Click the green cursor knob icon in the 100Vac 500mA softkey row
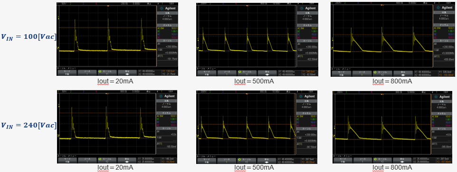This screenshot has height=172, width=457. point(239,72)
